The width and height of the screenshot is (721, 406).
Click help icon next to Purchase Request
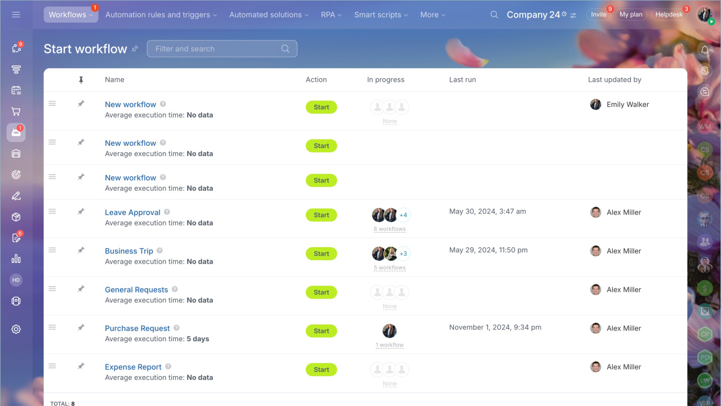tap(176, 328)
